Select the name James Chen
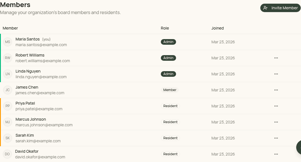301x162 pixels. click(27, 87)
